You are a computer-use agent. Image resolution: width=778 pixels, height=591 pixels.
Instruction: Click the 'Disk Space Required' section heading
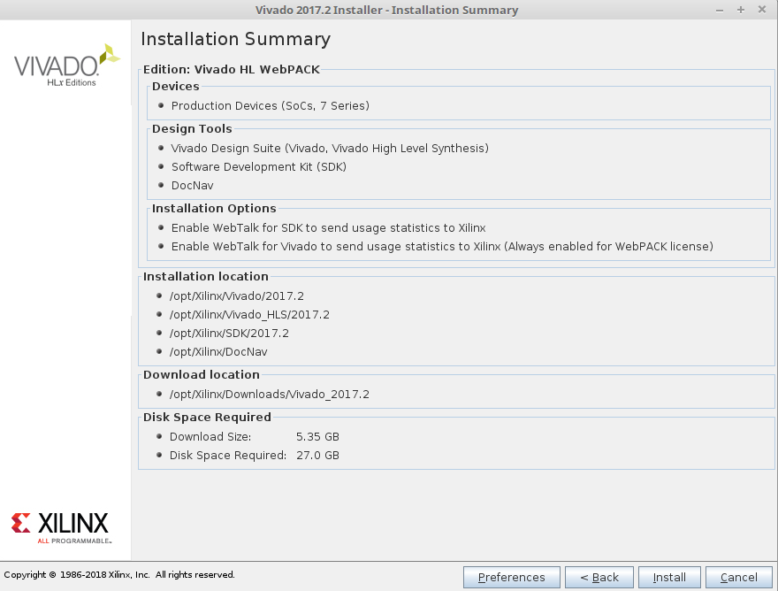click(207, 418)
